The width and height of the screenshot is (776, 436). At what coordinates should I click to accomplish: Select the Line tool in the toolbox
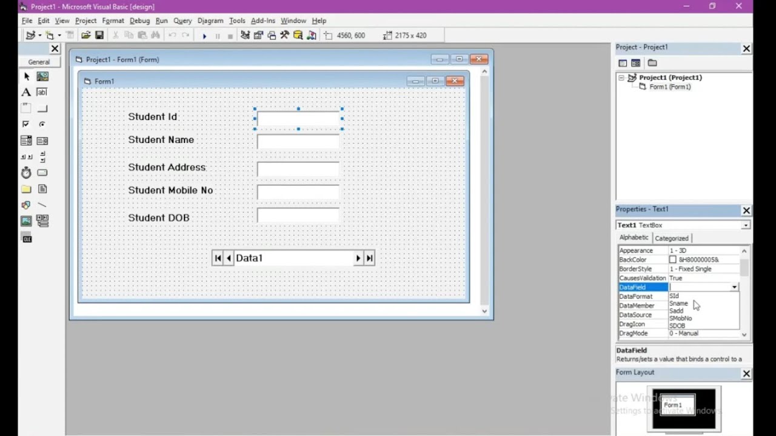[42, 205]
